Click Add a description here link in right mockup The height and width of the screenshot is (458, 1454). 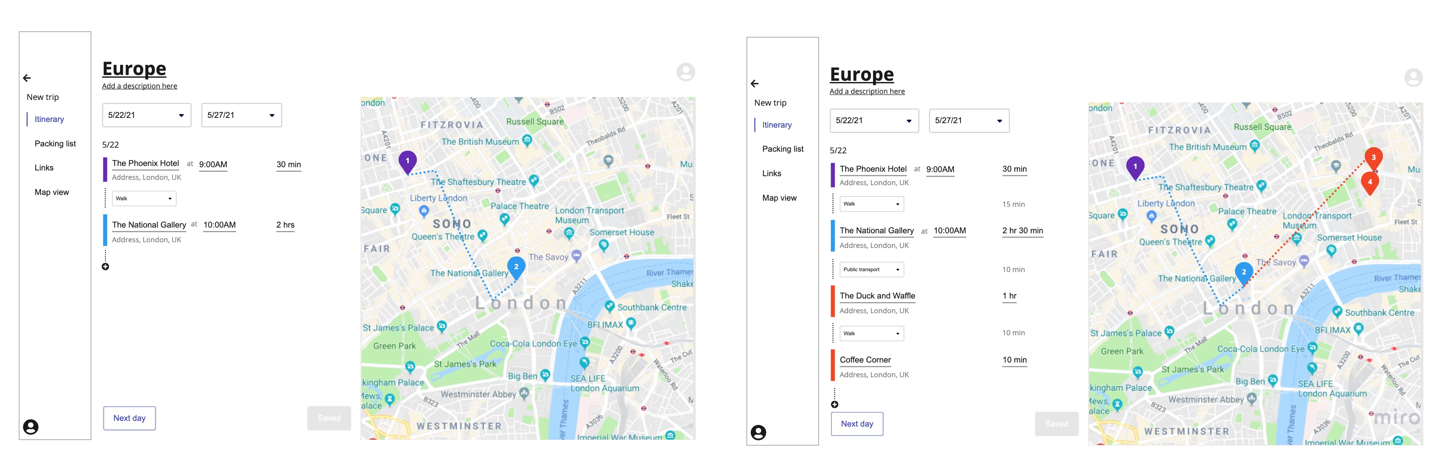point(867,91)
